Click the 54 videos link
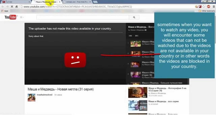The height and width of the screenshot is (115, 216). (58, 95)
